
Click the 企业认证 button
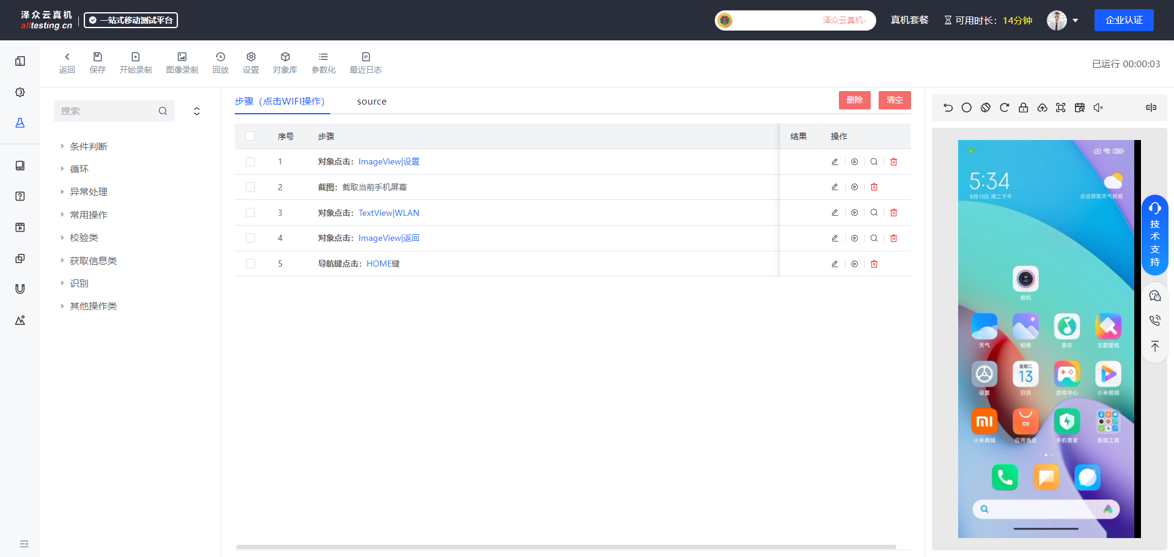point(1123,20)
